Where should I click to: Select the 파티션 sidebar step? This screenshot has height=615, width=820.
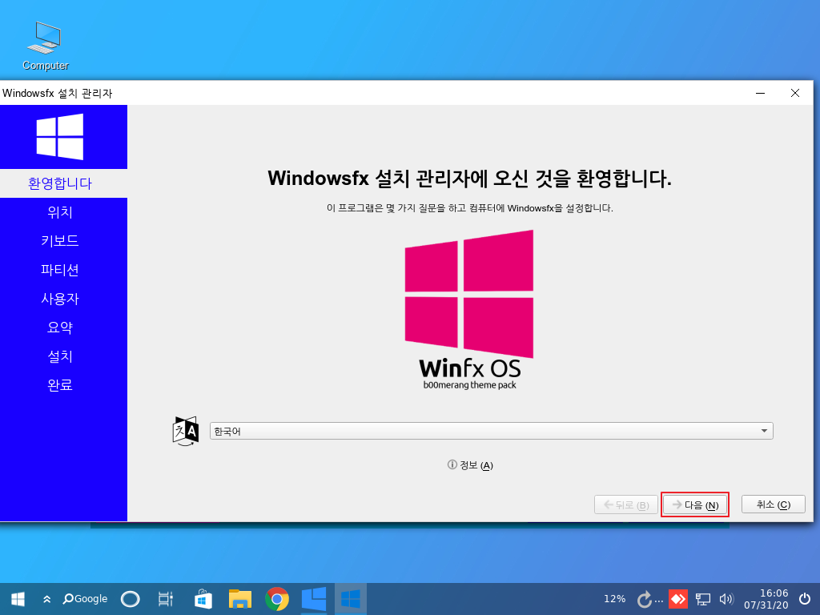click(x=63, y=270)
